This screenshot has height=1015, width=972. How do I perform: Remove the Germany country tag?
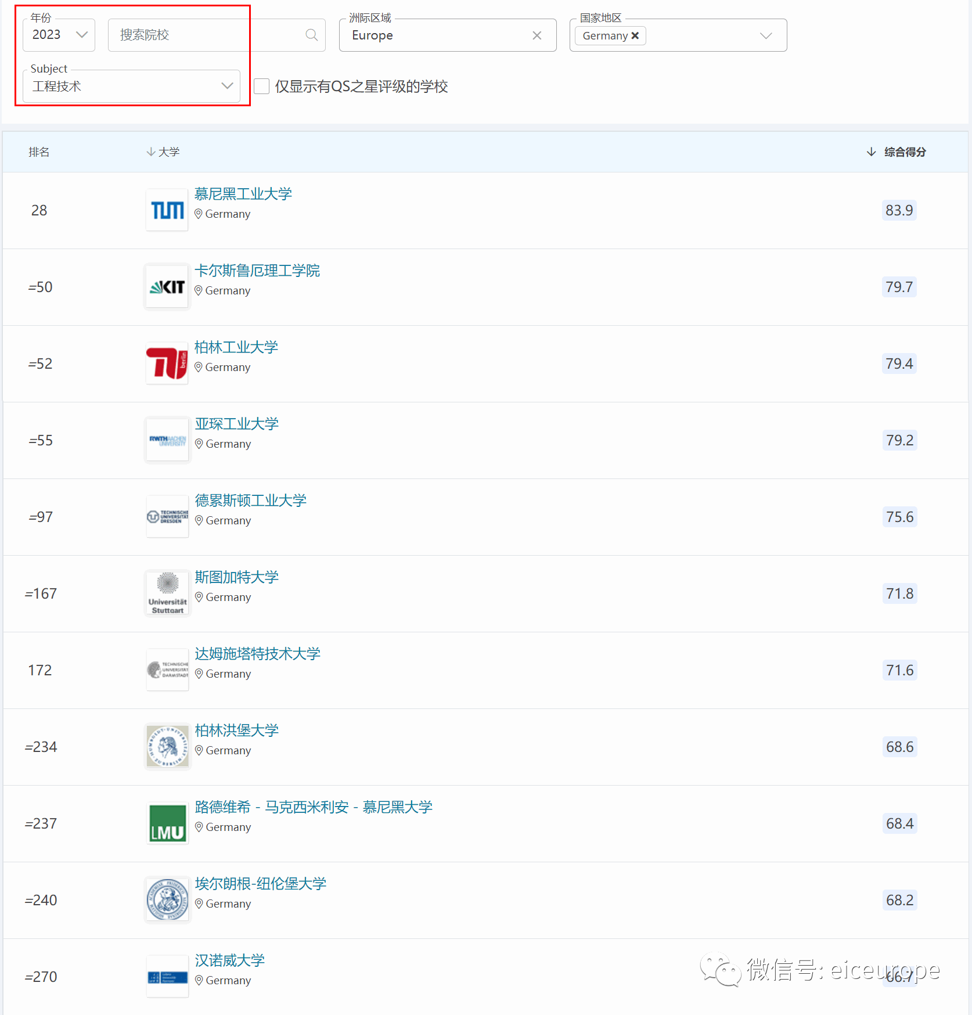click(635, 35)
